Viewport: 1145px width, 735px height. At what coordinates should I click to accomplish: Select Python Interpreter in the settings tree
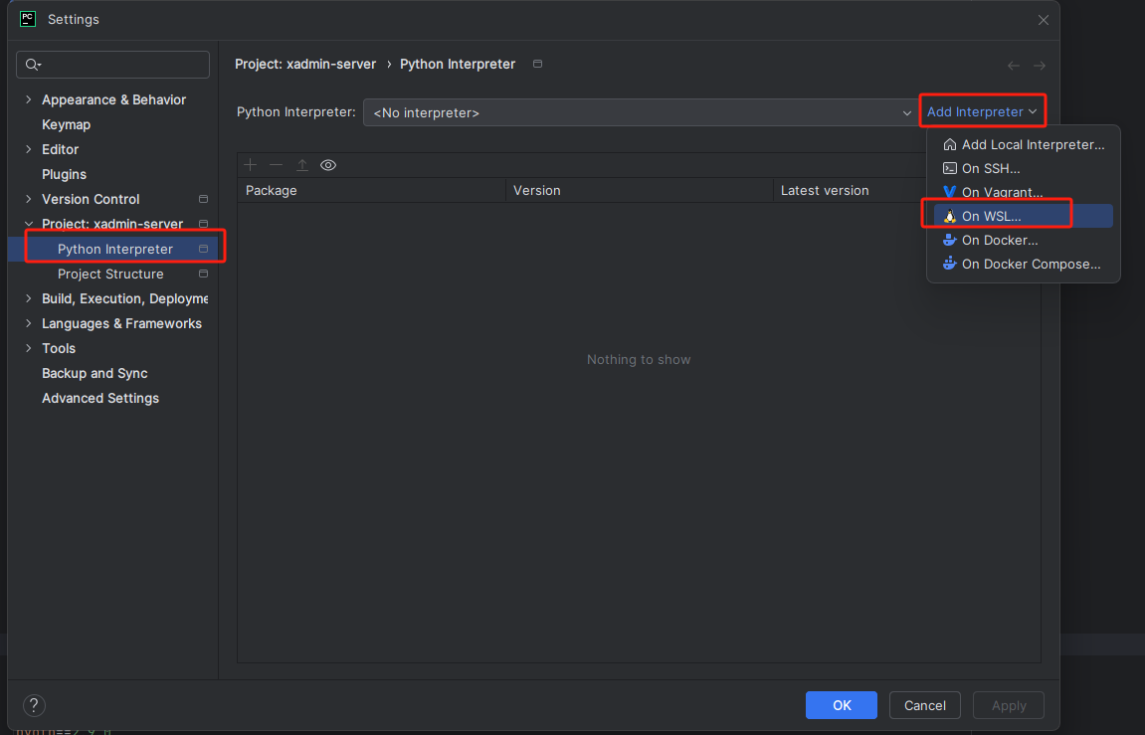pyautogui.click(x=115, y=249)
